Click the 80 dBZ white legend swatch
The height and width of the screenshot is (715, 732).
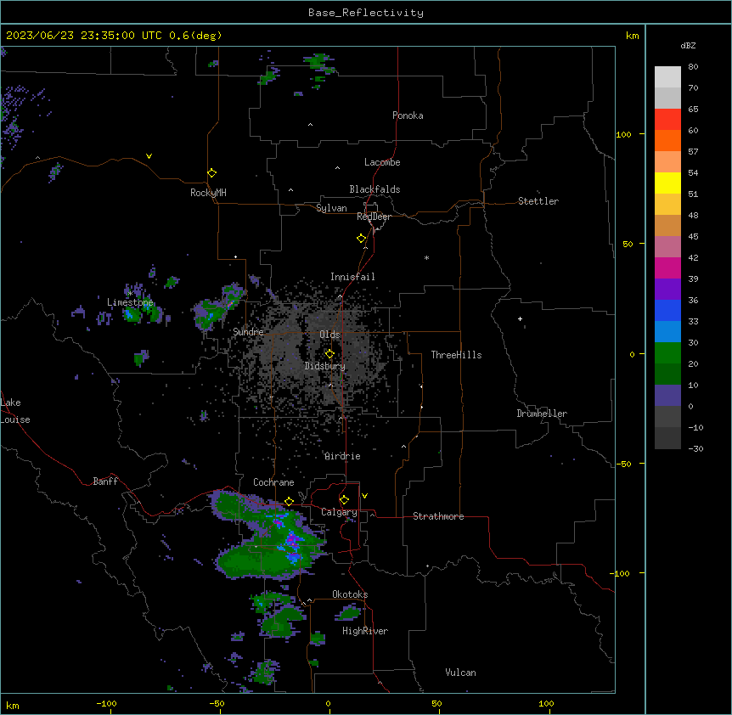pyautogui.click(x=667, y=77)
